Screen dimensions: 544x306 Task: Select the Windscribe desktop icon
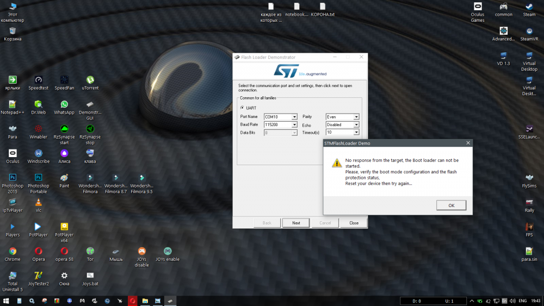[39, 154]
